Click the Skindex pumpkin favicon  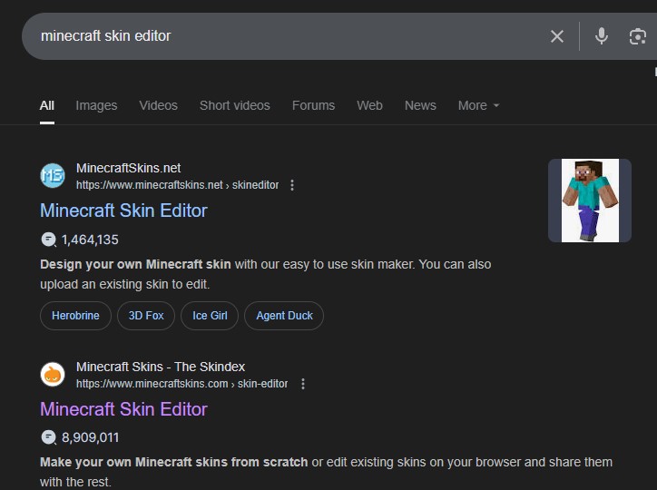(53, 375)
